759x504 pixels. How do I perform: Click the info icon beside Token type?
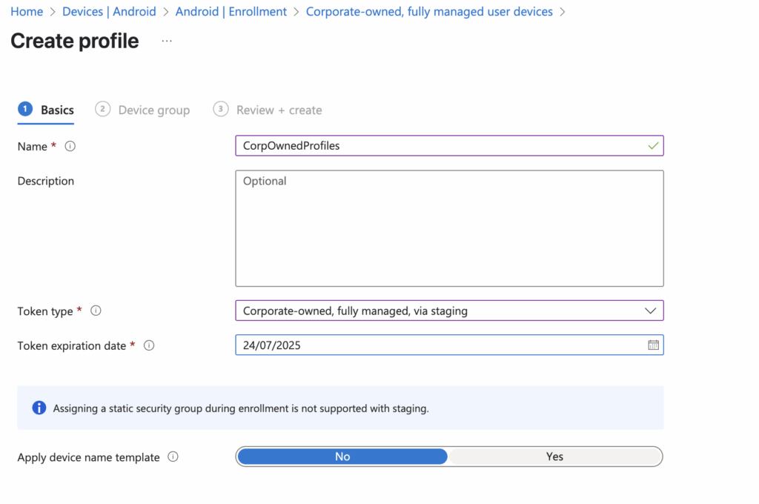pyautogui.click(x=96, y=311)
